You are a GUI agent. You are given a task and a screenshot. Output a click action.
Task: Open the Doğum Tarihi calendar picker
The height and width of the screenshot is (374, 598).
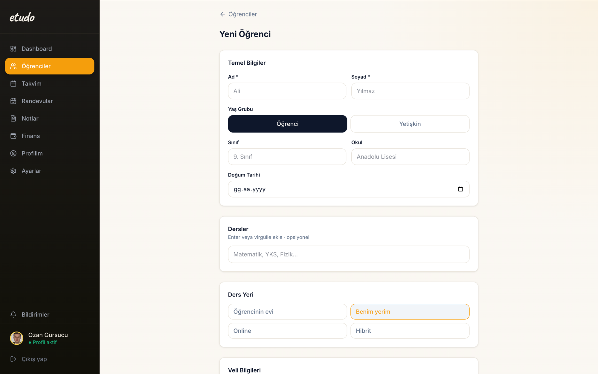tap(460, 189)
